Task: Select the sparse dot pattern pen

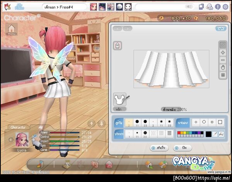Action: point(154,133)
